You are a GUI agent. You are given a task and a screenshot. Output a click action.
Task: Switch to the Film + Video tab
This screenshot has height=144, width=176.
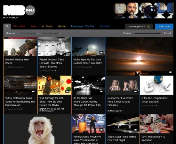19,26
